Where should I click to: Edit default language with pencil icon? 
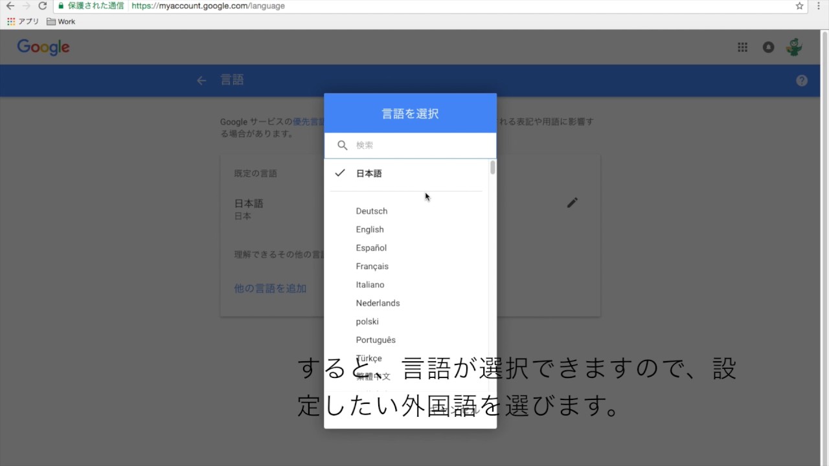(572, 203)
